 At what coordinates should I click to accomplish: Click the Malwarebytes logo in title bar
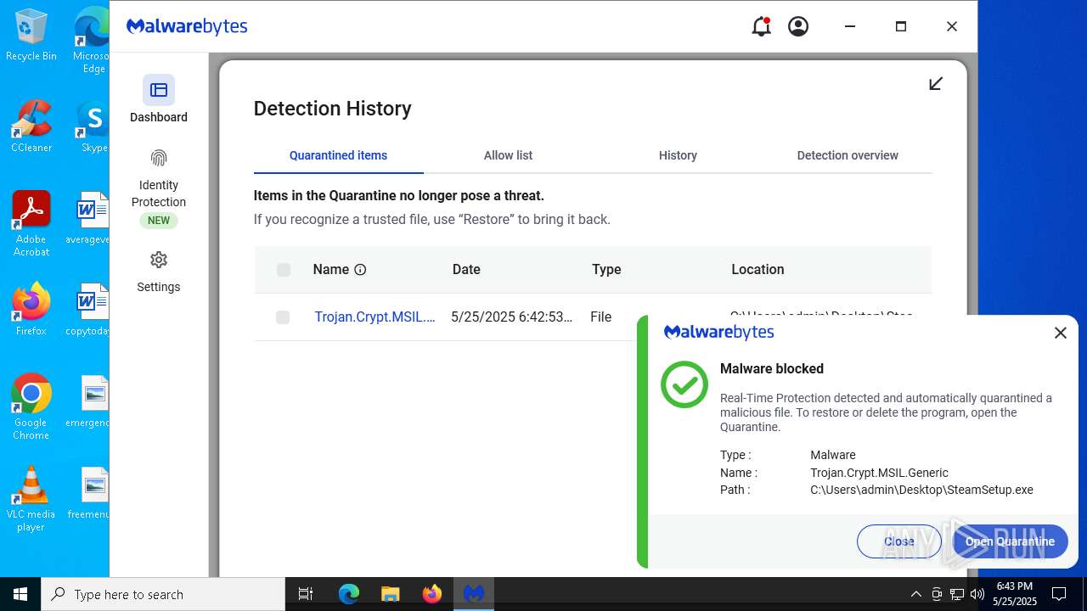coord(187,26)
